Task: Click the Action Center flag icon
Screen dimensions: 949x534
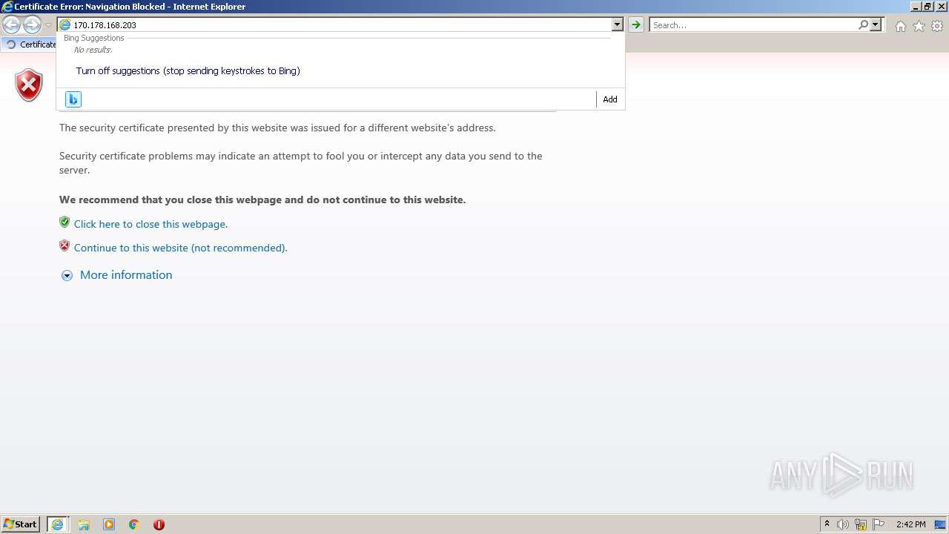Action: click(879, 524)
